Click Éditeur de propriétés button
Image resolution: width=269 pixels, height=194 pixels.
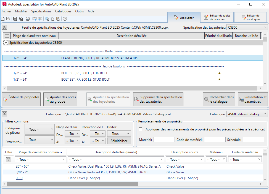(21, 99)
